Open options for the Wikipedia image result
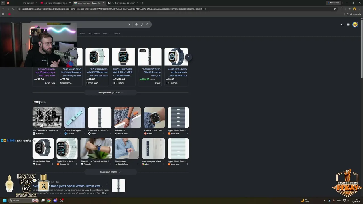Image resolution: width=363 pixels, height=204 pixels. tap(60, 133)
